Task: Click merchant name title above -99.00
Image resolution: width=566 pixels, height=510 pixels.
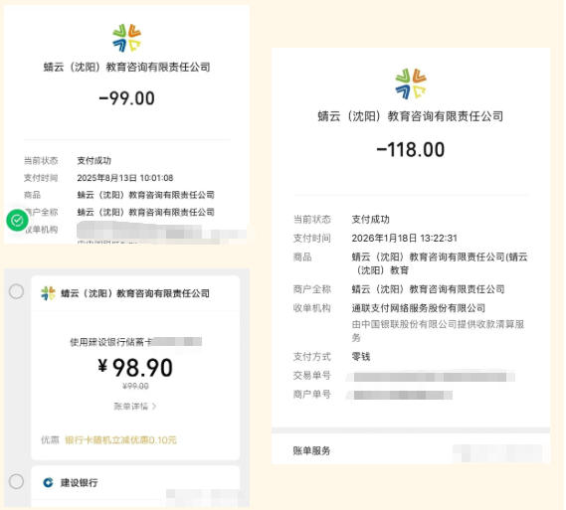Action: coord(126,67)
